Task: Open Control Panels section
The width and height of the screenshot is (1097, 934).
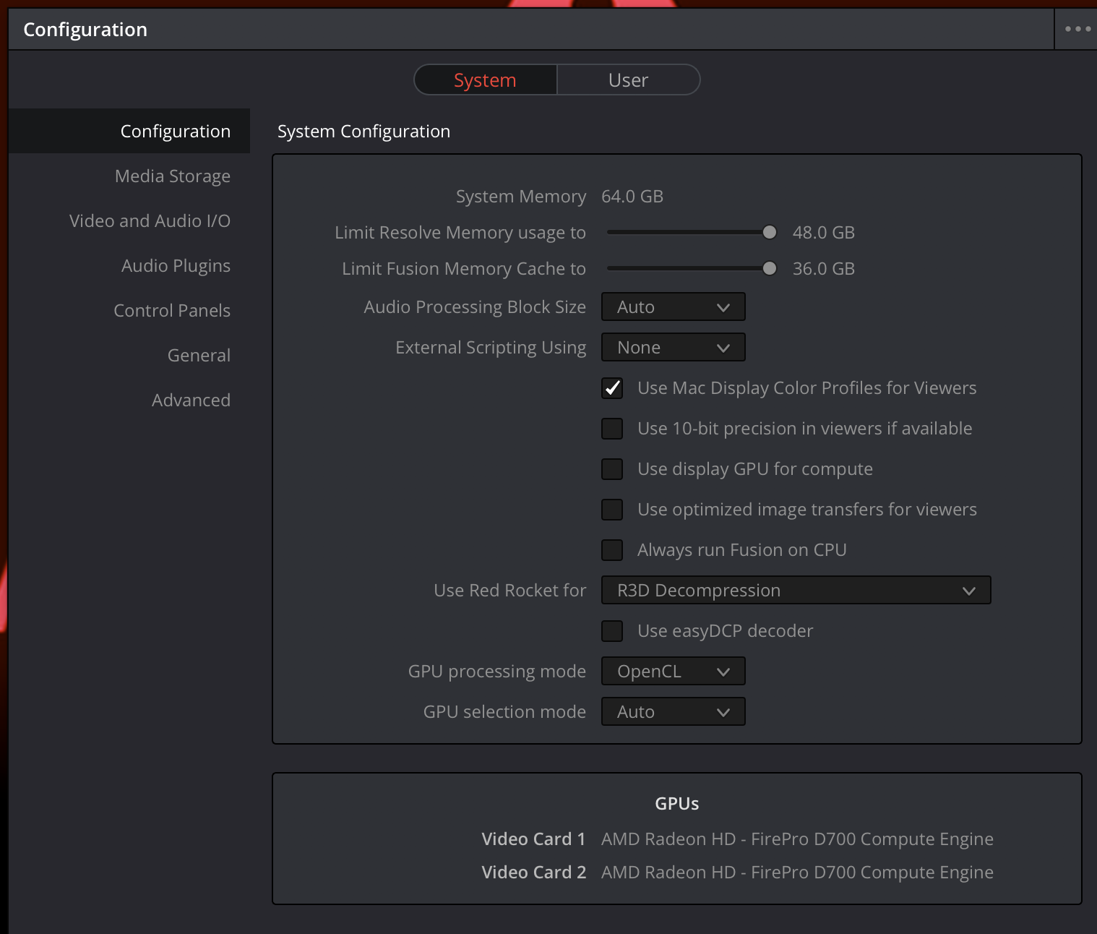Action: coord(172,311)
